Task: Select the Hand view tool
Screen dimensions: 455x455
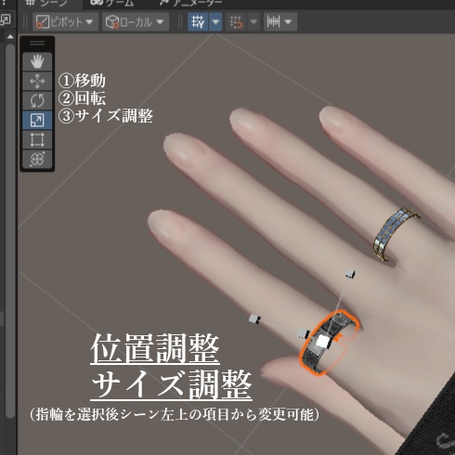Action: (37, 61)
